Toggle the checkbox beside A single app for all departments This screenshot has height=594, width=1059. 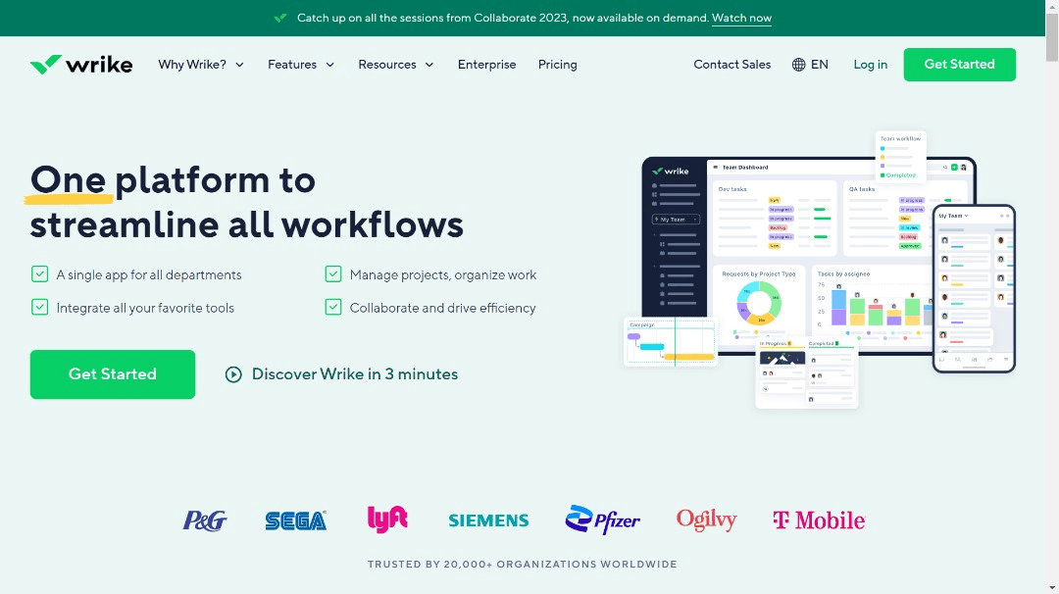[x=39, y=274]
